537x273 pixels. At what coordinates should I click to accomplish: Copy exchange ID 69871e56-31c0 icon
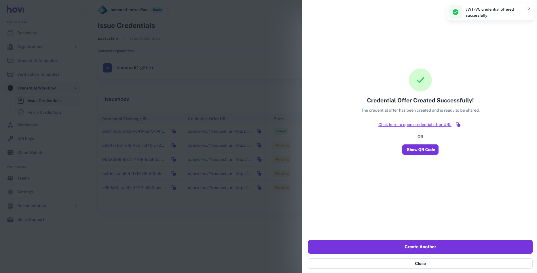(174, 131)
